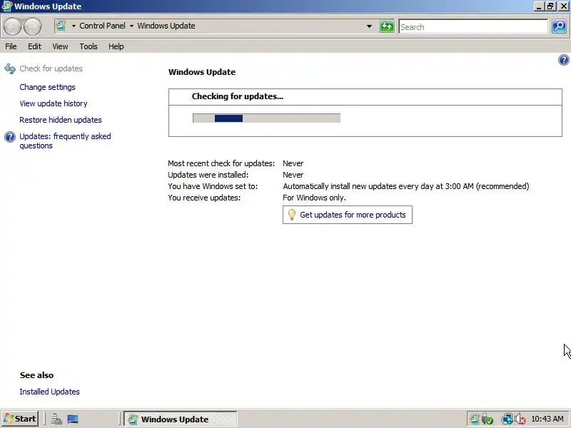Close the Windows Update window
The height and width of the screenshot is (428, 571).
pyautogui.click(x=563, y=6)
